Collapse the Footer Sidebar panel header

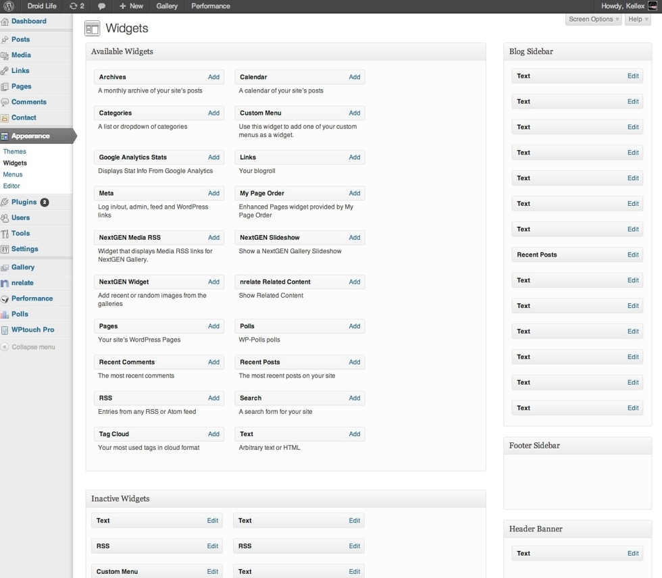pyautogui.click(x=577, y=446)
